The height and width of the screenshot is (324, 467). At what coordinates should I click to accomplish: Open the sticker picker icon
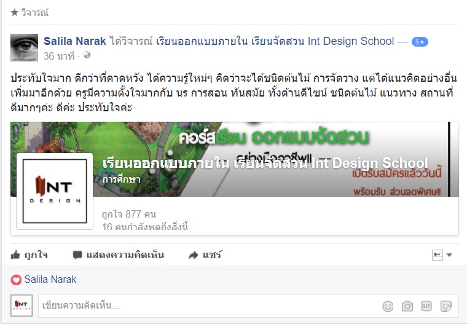click(446, 306)
